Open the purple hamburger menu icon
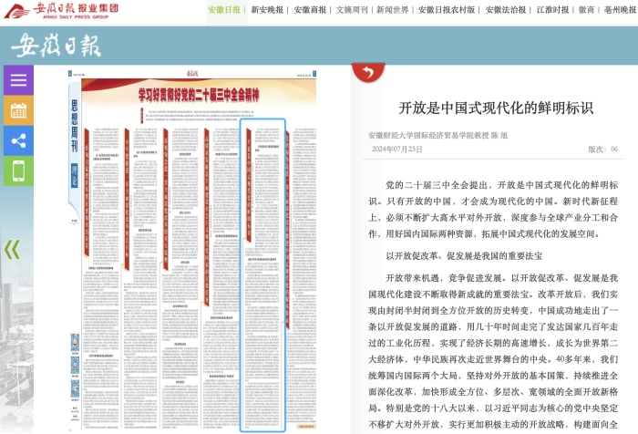 18,80
